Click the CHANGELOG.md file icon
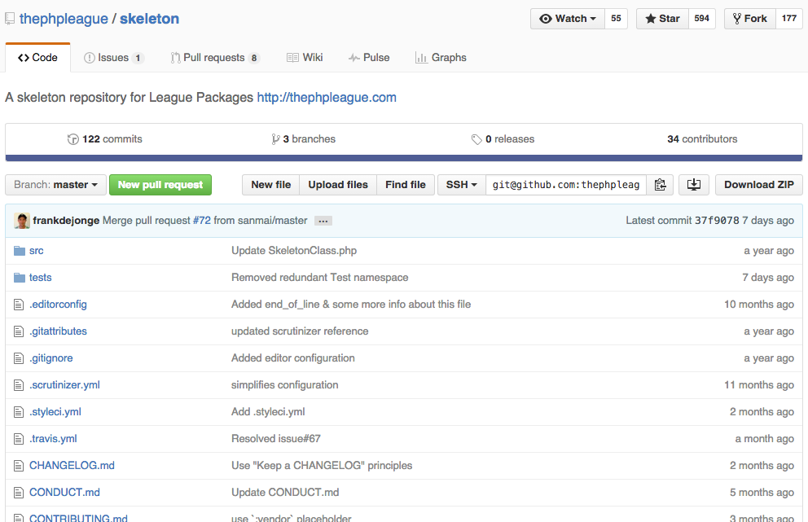This screenshot has height=522, width=808. [19, 466]
